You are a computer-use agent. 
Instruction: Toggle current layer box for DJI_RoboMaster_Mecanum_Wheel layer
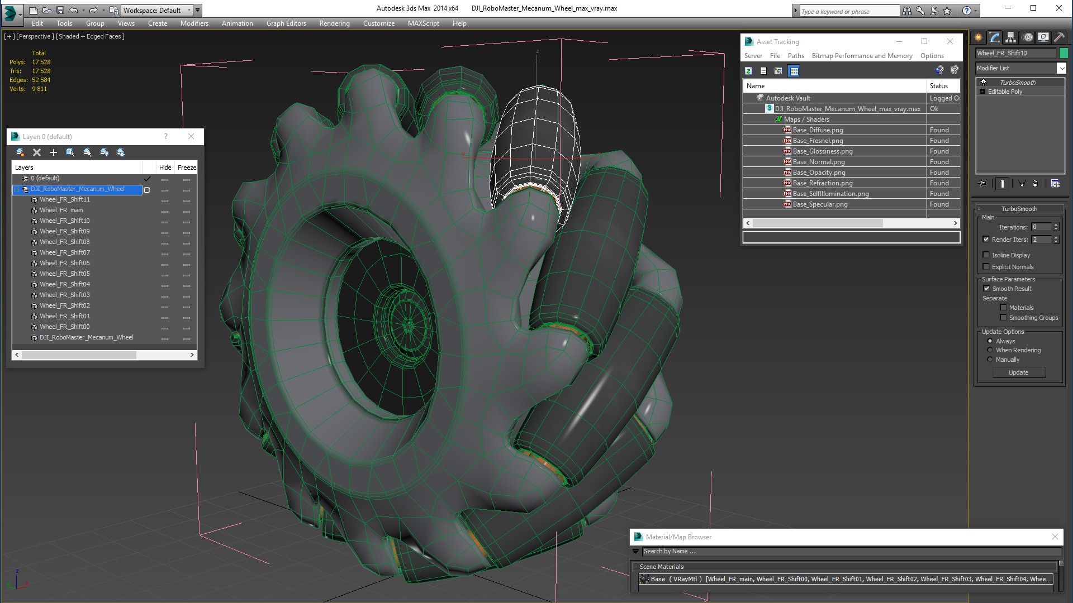(147, 190)
